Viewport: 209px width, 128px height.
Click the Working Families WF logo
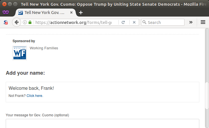[20, 53]
